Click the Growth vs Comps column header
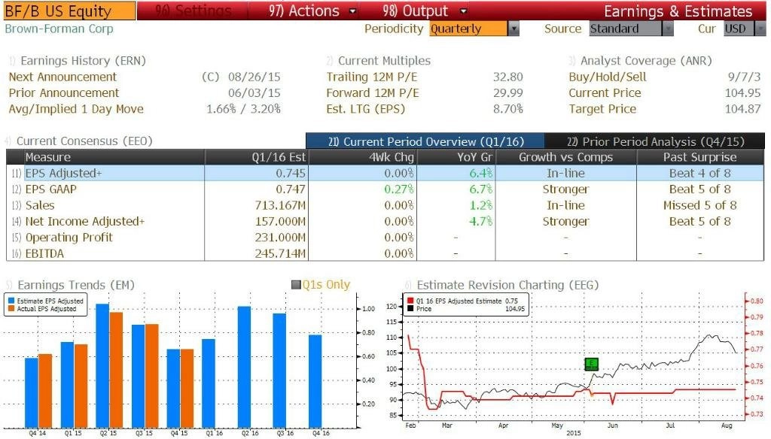Viewport: 771px width, 439px height. 565,157
